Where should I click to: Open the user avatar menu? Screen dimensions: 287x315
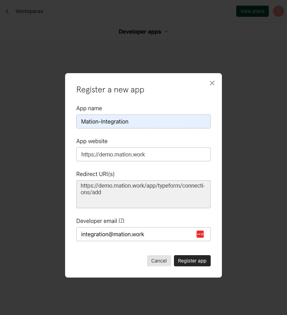pos(278,11)
